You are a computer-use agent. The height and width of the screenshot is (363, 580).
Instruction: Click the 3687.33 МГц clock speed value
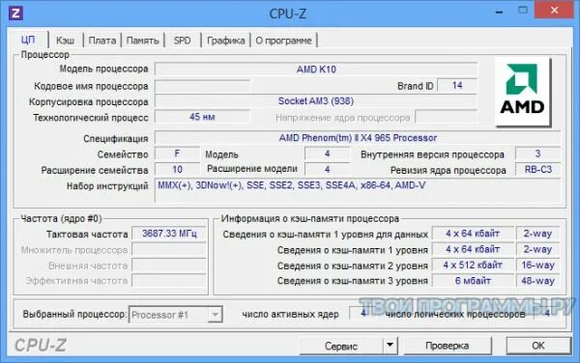click(x=169, y=234)
